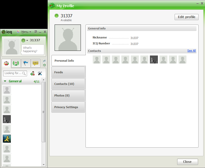Click the small green Z icon beside tabs
Viewport: 205px width, 168px height.
(x=45, y=65)
